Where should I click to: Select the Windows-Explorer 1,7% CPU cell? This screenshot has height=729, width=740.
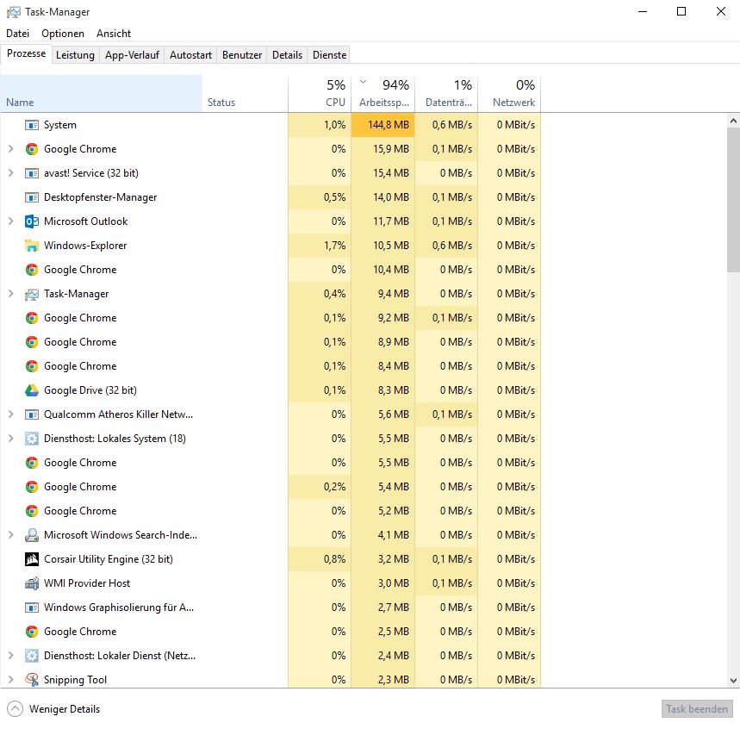point(320,246)
